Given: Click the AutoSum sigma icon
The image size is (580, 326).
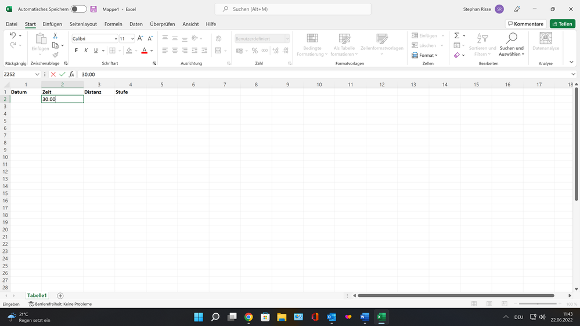Looking at the screenshot, I should [x=457, y=35].
